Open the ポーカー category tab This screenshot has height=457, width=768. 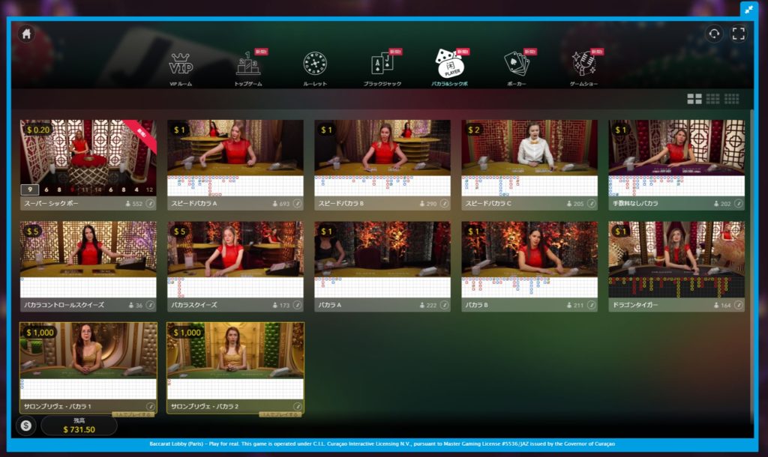coord(516,69)
